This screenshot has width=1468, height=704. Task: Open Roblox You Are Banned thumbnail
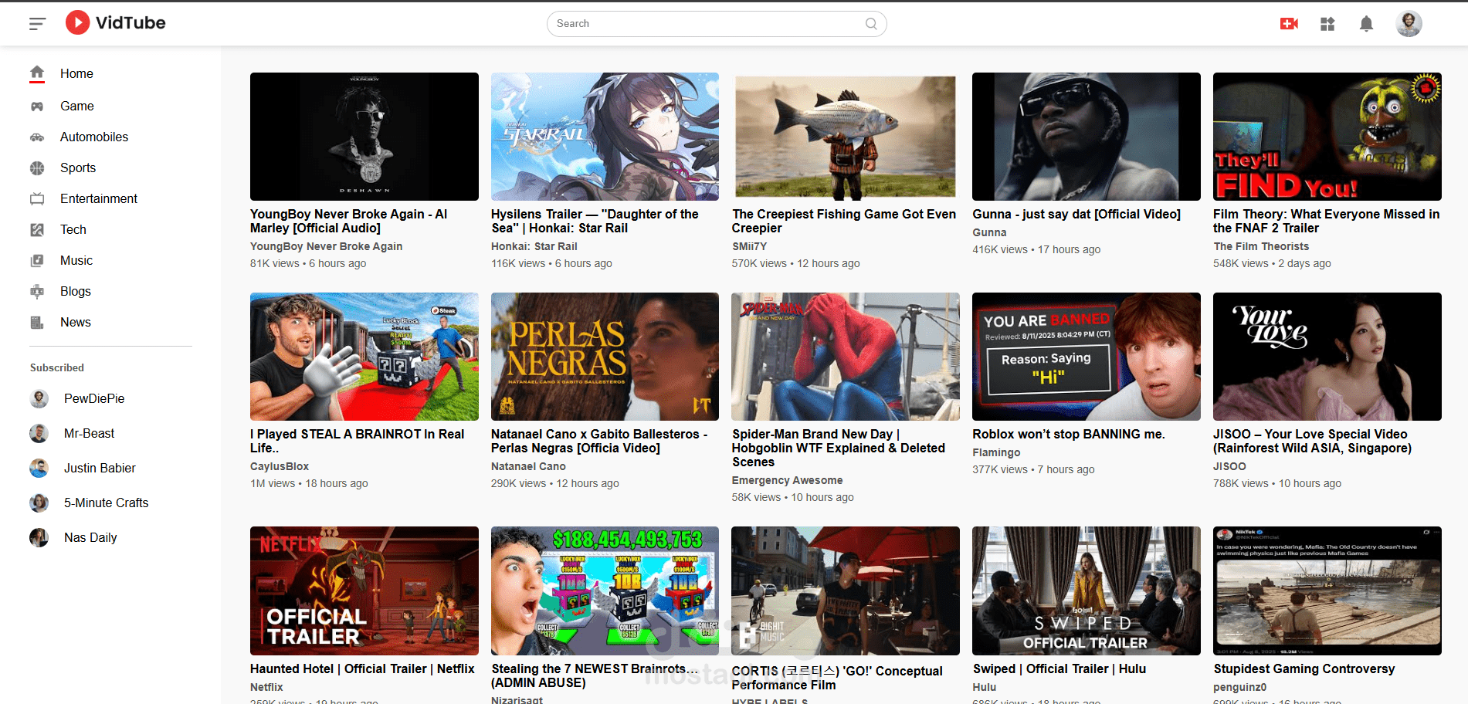tap(1087, 357)
